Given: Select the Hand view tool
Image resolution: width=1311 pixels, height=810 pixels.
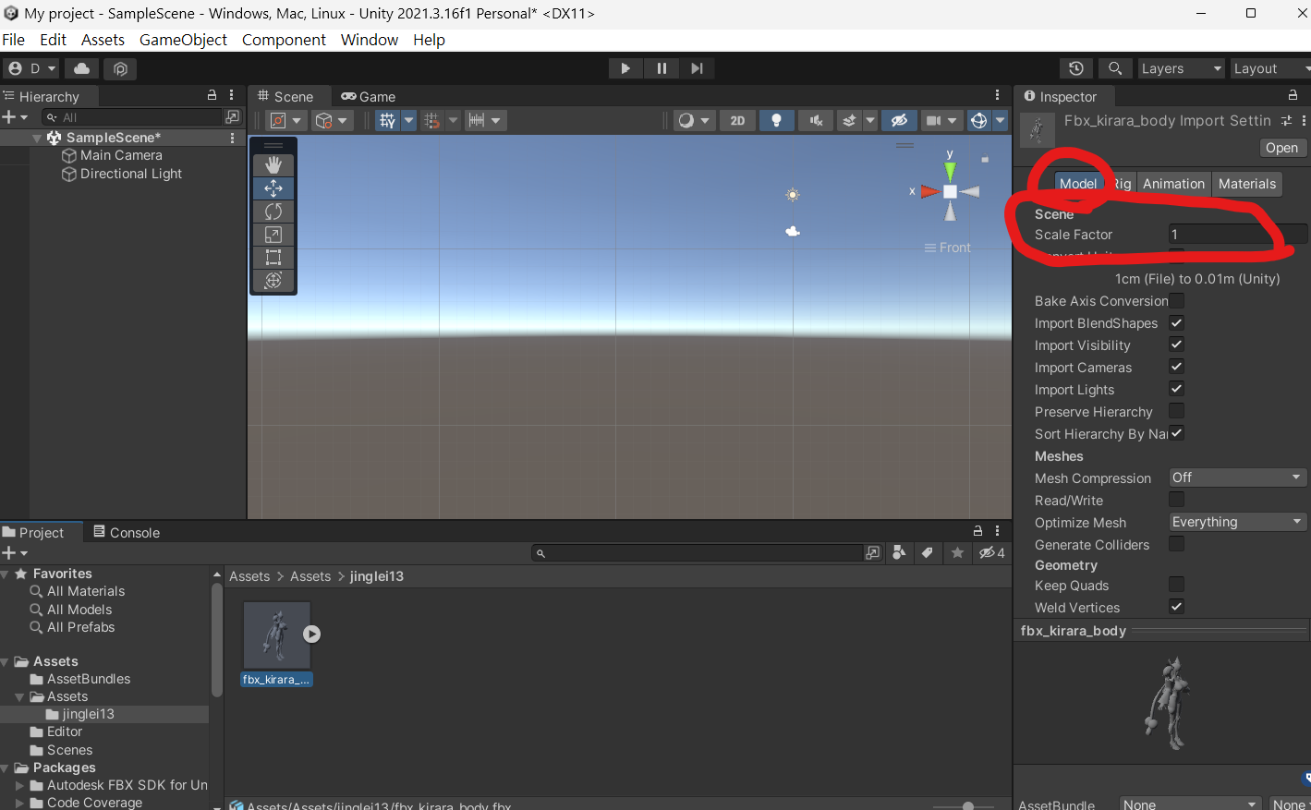Looking at the screenshot, I should tap(273, 164).
